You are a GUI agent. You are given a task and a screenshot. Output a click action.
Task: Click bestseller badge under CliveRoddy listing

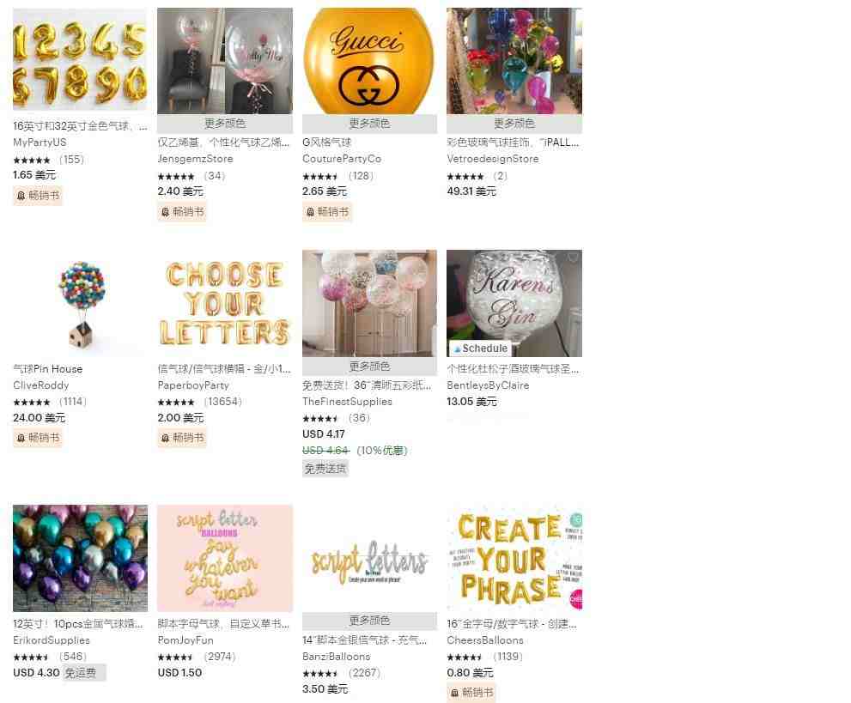(x=38, y=437)
